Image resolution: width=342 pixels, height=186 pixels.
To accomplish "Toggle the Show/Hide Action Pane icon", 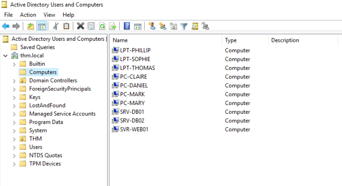I will pyautogui.click(x=138, y=26).
